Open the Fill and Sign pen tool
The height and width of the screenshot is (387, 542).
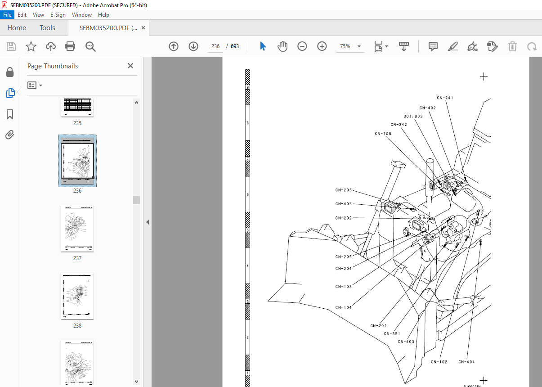click(473, 46)
